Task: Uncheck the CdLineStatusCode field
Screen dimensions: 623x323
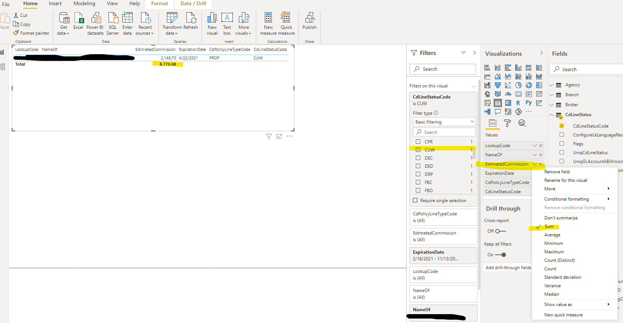Action: pyautogui.click(x=562, y=126)
